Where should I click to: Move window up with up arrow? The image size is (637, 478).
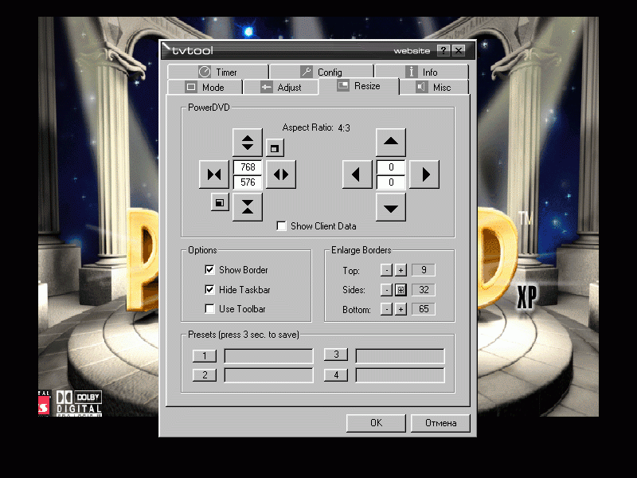(x=391, y=143)
